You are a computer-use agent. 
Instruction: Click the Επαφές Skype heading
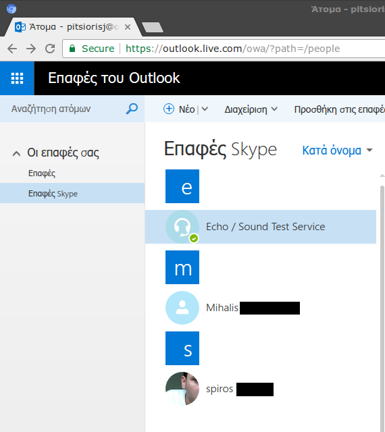(220, 149)
